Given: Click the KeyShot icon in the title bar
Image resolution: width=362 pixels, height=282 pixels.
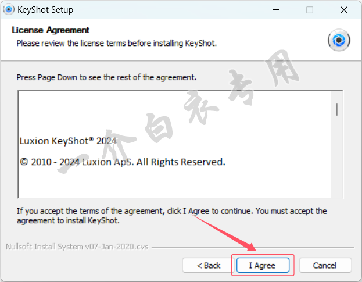Looking at the screenshot, I should 9,10.
